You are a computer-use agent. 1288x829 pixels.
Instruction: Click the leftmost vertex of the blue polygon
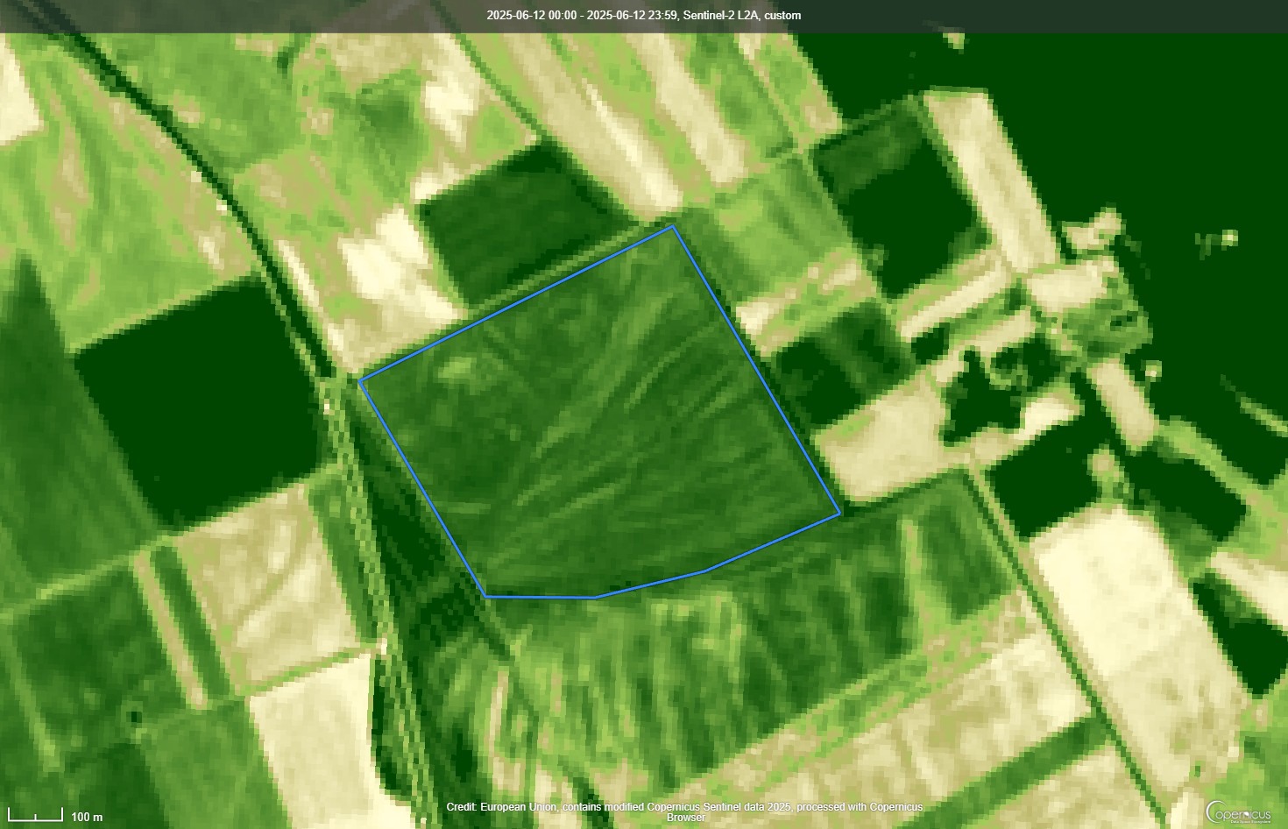pos(360,381)
